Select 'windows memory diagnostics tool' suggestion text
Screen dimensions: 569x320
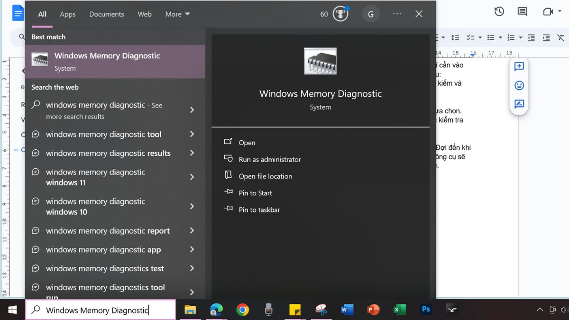[105, 287]
